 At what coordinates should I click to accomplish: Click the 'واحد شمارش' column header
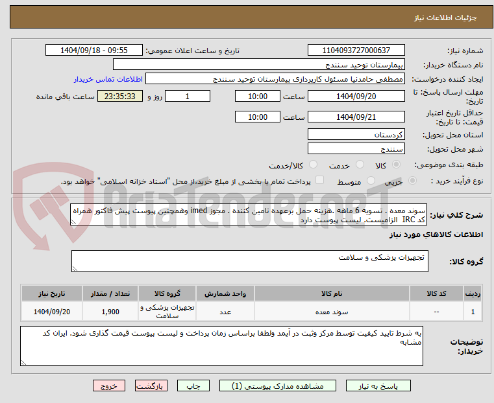(225, 294)
